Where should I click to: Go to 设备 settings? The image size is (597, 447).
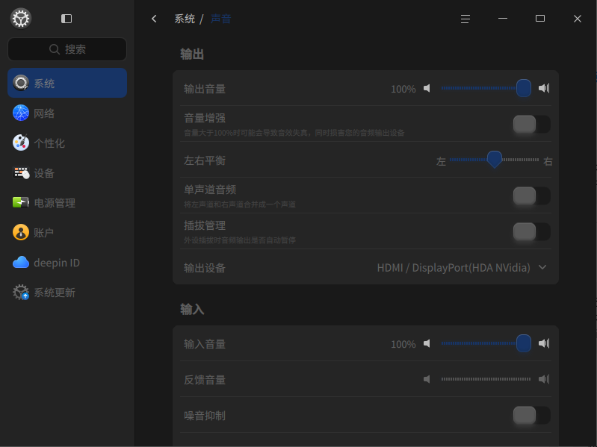click(x=67, y=172)
